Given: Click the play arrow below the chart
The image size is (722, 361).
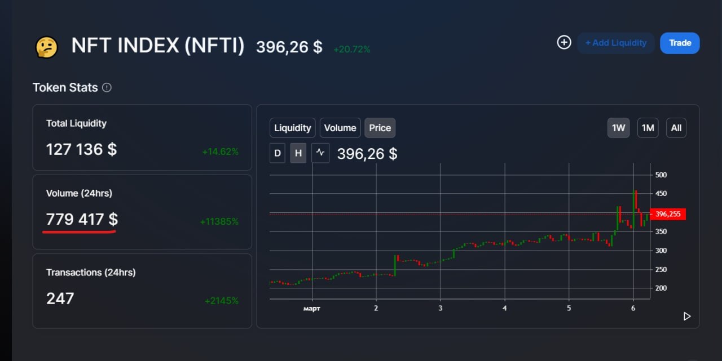Looking at the screenshot, I should coord(687,316).
